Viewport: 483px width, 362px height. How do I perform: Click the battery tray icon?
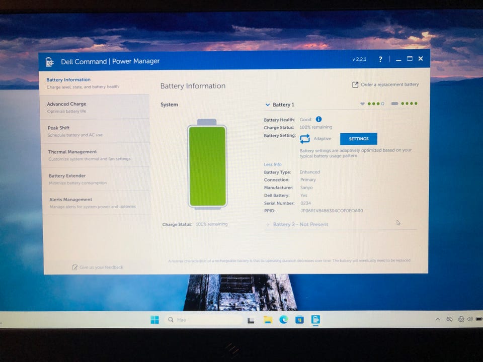click(479, 319)
